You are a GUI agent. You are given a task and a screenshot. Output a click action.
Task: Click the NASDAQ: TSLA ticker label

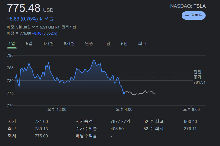(188, 6)
